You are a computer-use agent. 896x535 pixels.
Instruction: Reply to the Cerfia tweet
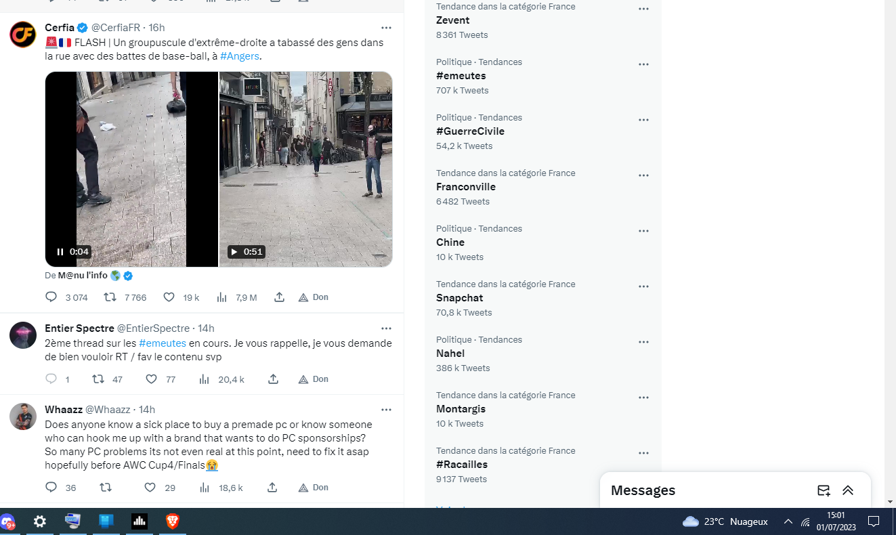tap(51, 297)
